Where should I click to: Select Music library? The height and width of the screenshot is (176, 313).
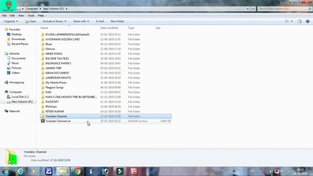click(x=15, y=63)
